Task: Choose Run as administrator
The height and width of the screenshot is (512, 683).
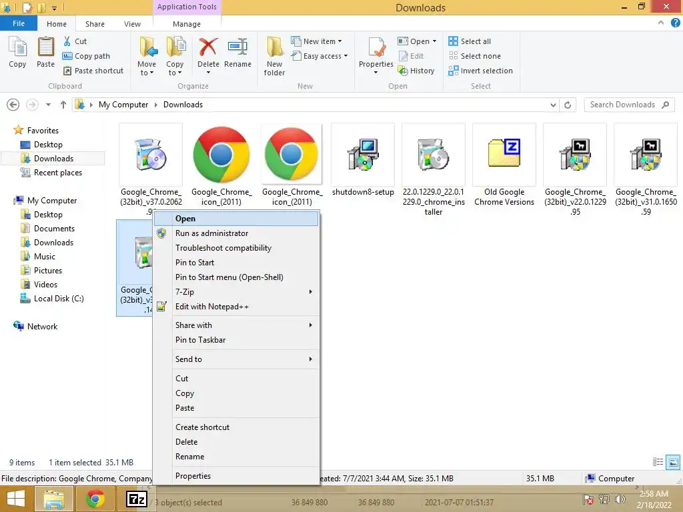Action: point(237,233)
